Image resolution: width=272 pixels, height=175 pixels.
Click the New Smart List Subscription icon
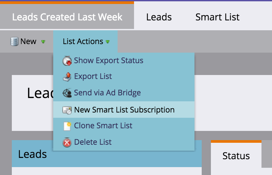67,110
